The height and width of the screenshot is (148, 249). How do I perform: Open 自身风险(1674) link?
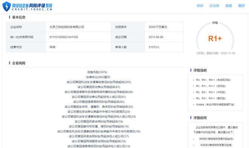(x=97, y=72)
